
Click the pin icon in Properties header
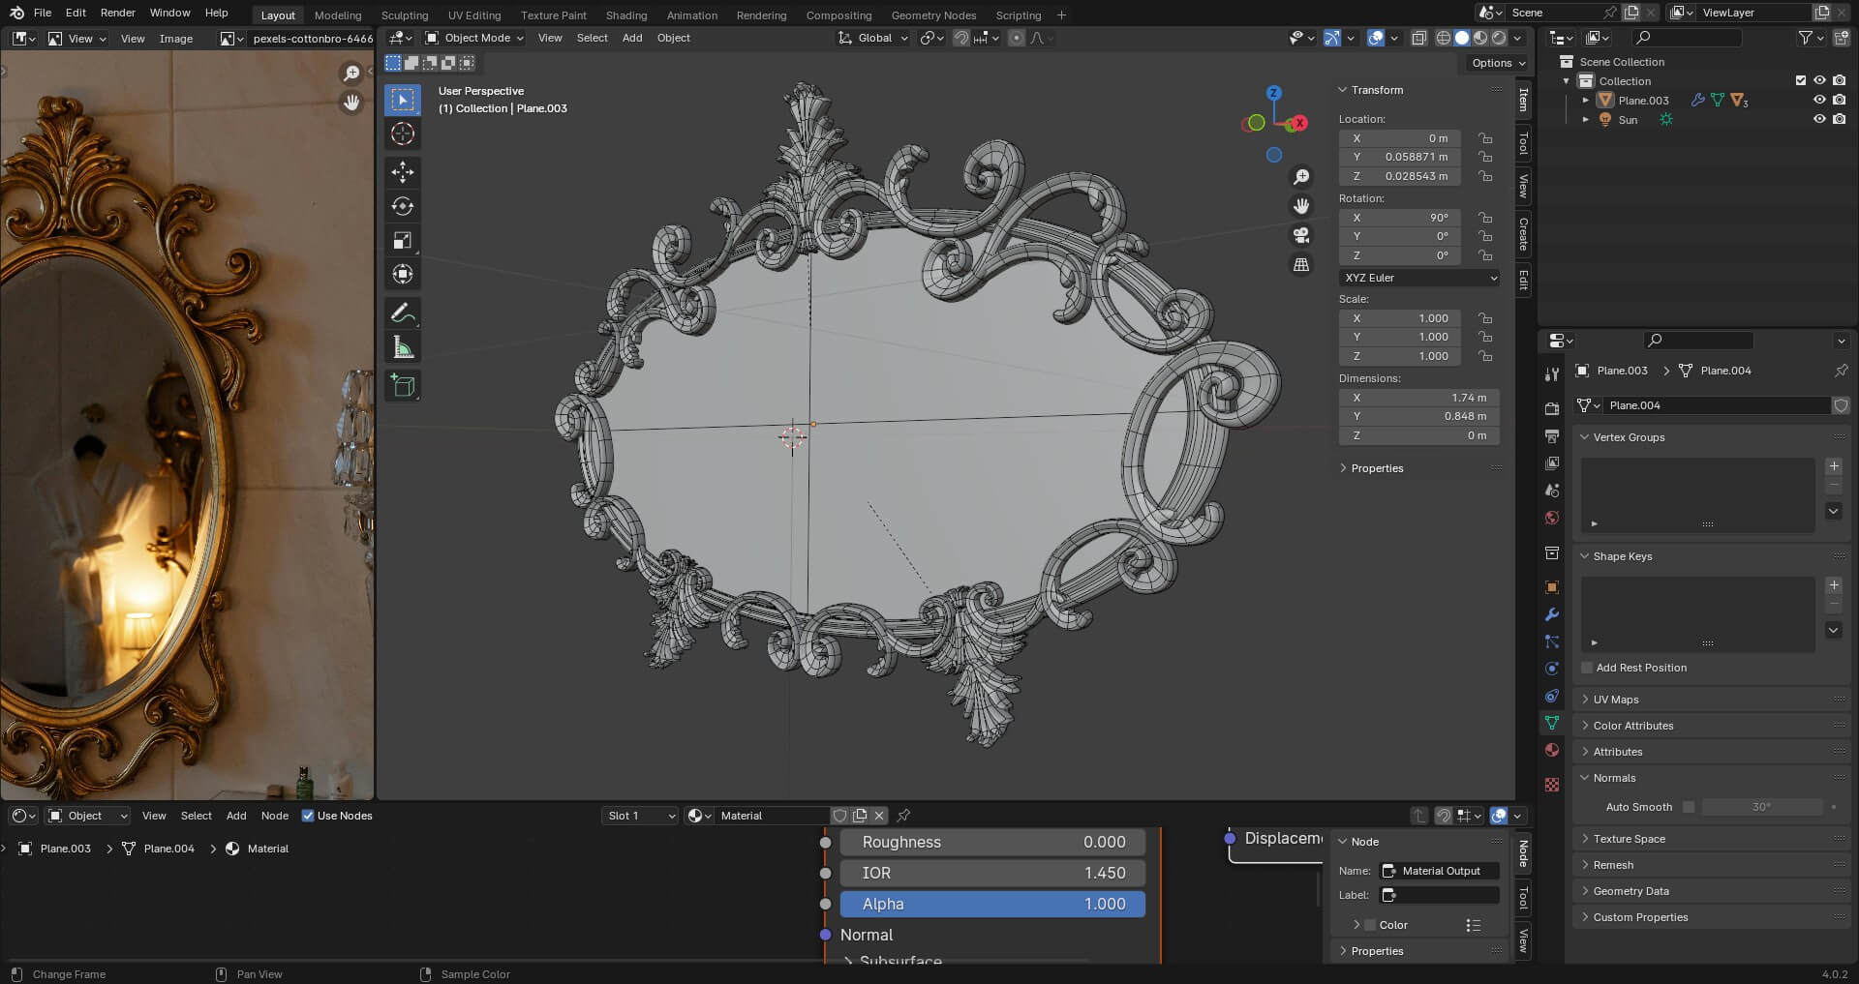coord(1841,371)
